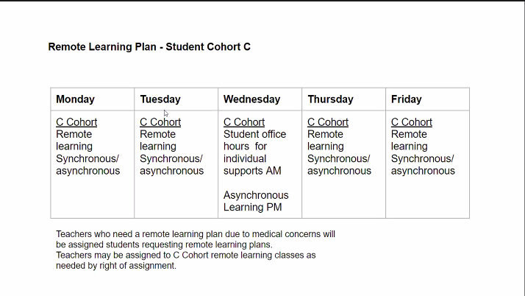Select the Friday column header
The height and width of the screenshot is (296, 525).
407,99
